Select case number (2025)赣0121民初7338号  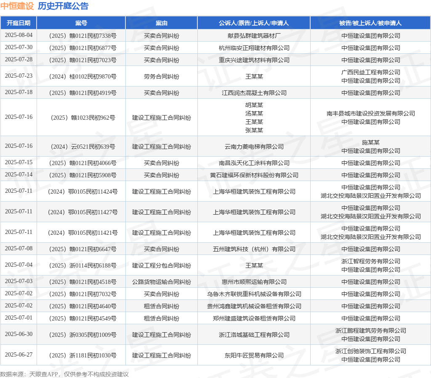click(83, 36)
